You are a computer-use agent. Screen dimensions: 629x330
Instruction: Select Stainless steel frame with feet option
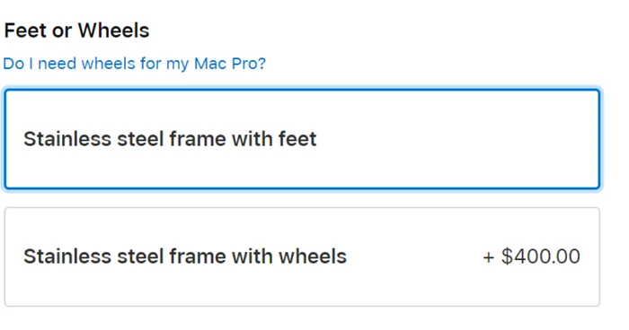302,139
